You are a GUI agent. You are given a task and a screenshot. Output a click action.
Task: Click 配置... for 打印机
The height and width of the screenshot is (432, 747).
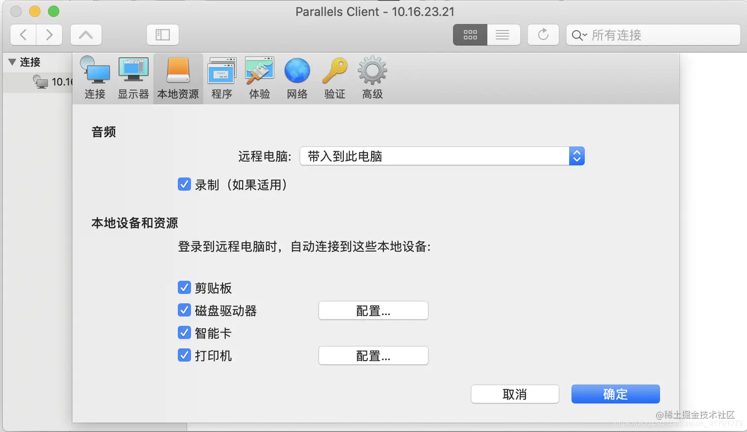click(373, 356)
